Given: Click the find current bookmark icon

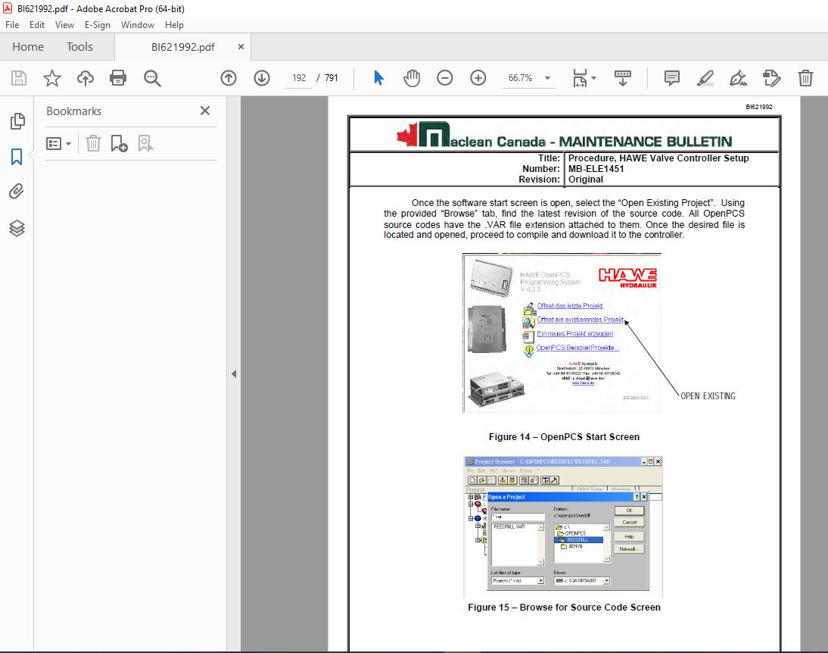Looking at the screenshot, I should tap(145, 143).
